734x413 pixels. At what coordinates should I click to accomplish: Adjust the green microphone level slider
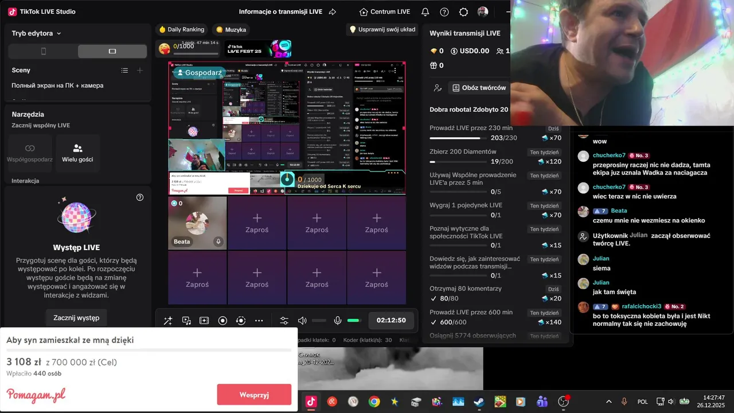tap(354, 321)
